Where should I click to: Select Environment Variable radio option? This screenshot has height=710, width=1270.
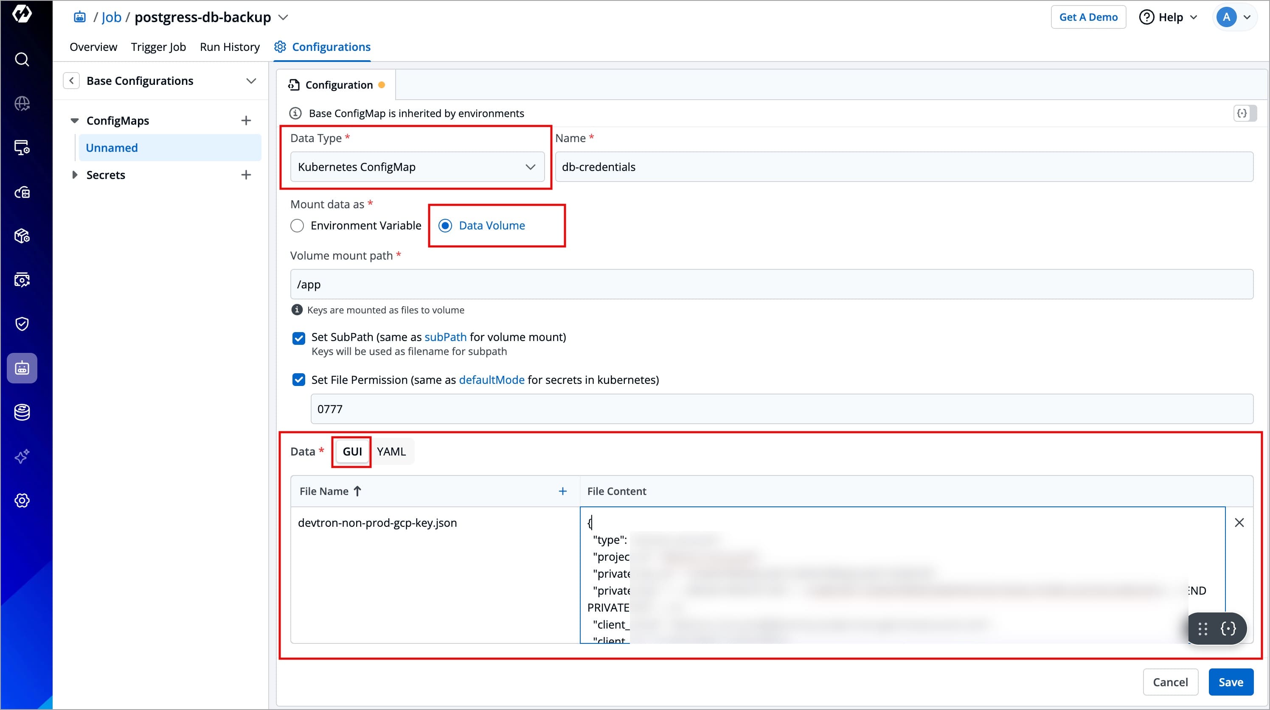[297, 226]
